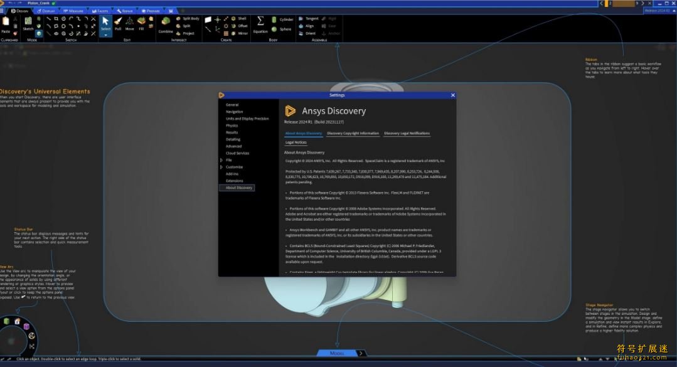Click the stage navigator next arrow
The width and height of the screenshot is (677, 367).
(x=361, y=353)
